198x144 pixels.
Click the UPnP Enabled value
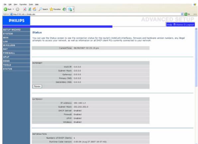77,118
